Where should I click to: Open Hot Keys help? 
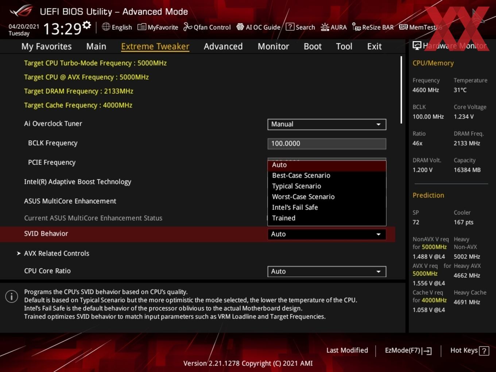click(470, 350)
